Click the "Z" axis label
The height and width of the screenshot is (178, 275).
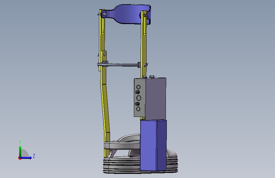pyautogui.click(x=34, y=156)
